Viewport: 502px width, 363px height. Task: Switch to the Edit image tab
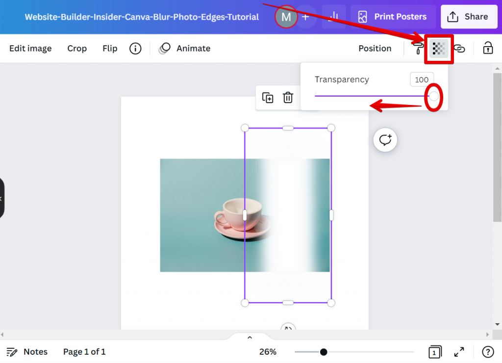pyautogui.click(x=30, y=48)
